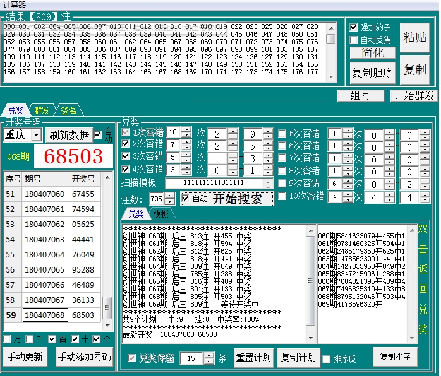Image resolution: width=441 pixels, height=376 pixels.
Task: Click the 复制 copy button
Action: coord(415,69)
